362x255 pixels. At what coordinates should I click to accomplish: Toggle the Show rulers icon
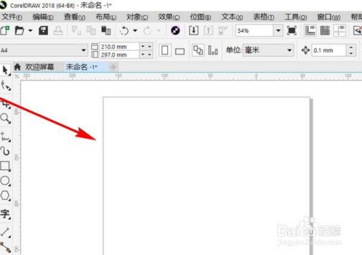[x=310, y=30]
